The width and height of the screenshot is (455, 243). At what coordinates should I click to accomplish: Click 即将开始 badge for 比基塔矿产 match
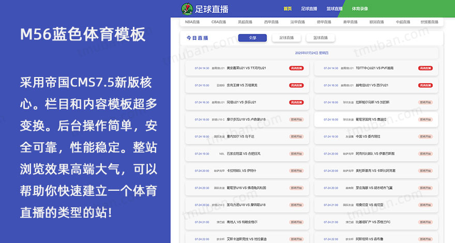pyautogui.click(x=426, y=222)
